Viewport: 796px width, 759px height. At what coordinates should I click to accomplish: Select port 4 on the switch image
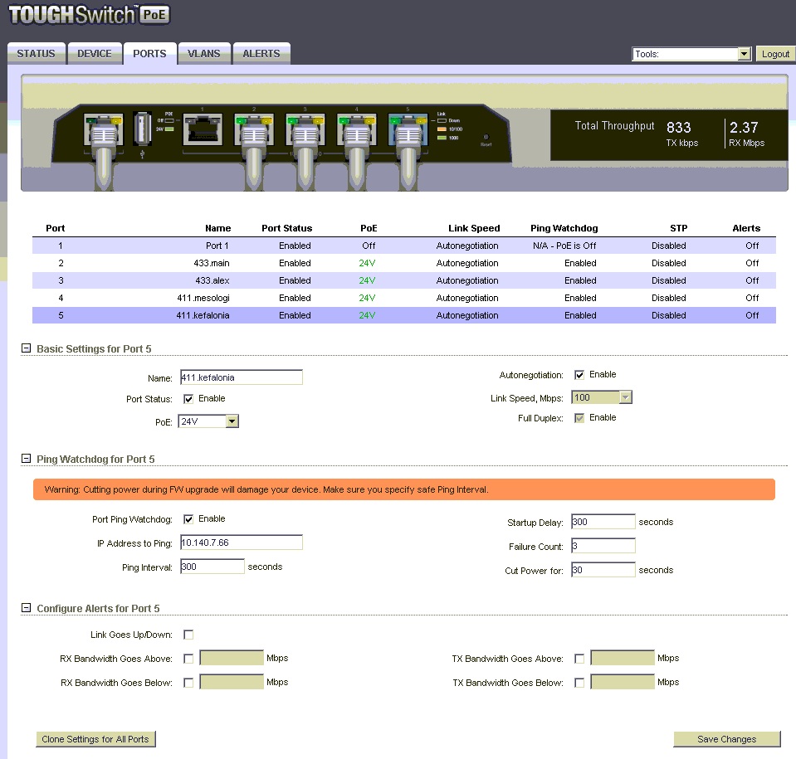coord(357,129)
